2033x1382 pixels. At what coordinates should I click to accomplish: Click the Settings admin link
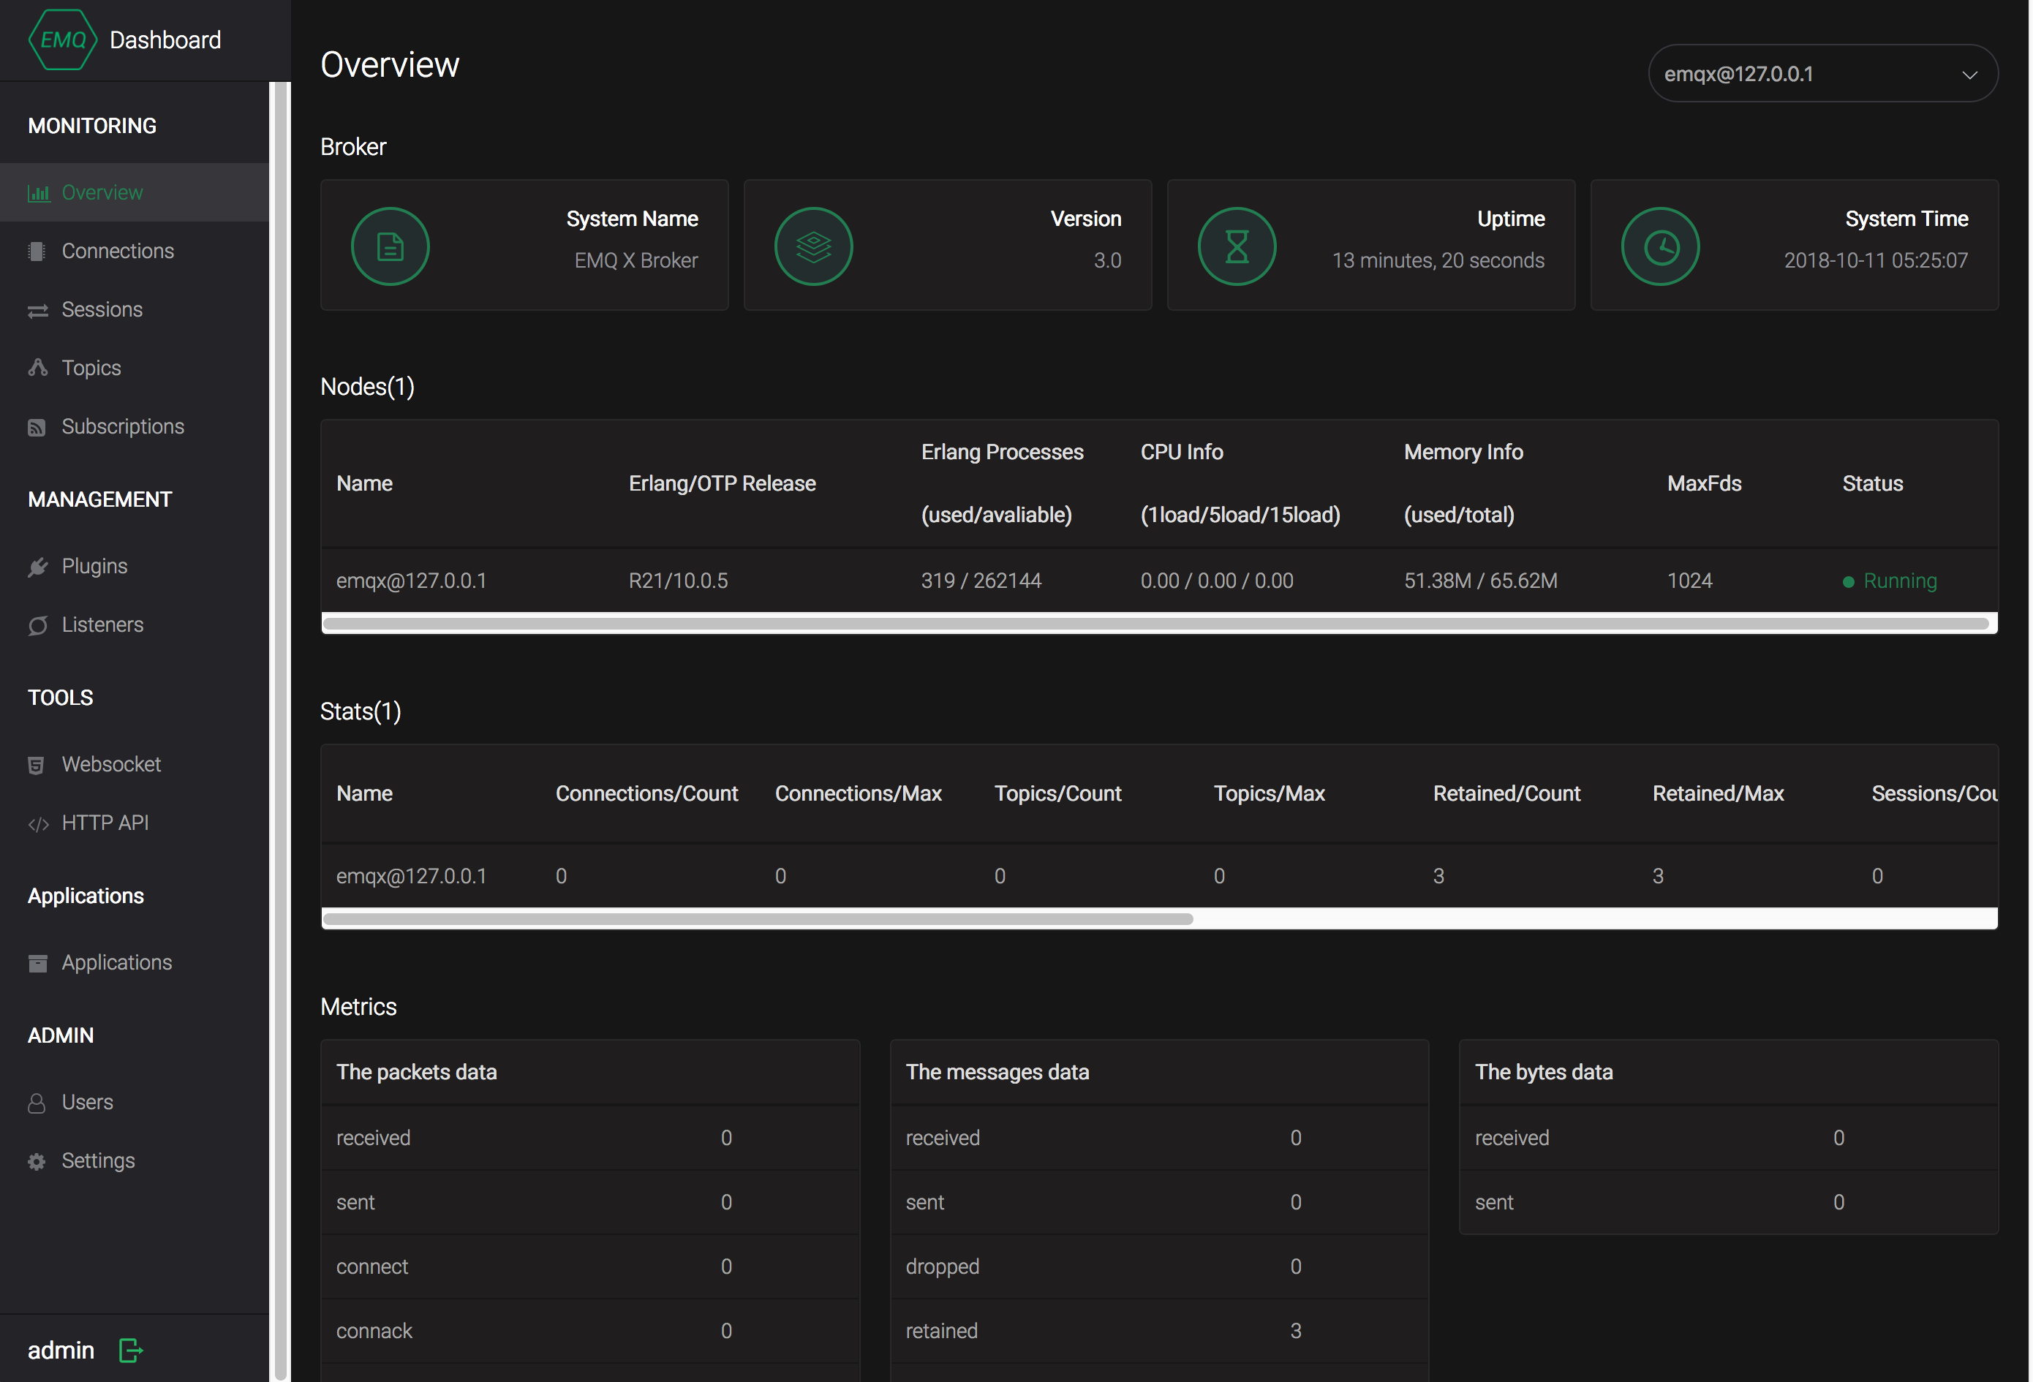tap(97, 1160)
